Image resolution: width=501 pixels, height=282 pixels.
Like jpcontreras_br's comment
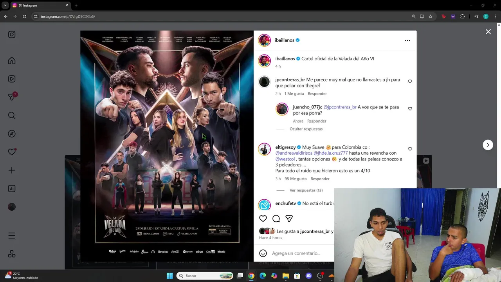click(410, 81)
